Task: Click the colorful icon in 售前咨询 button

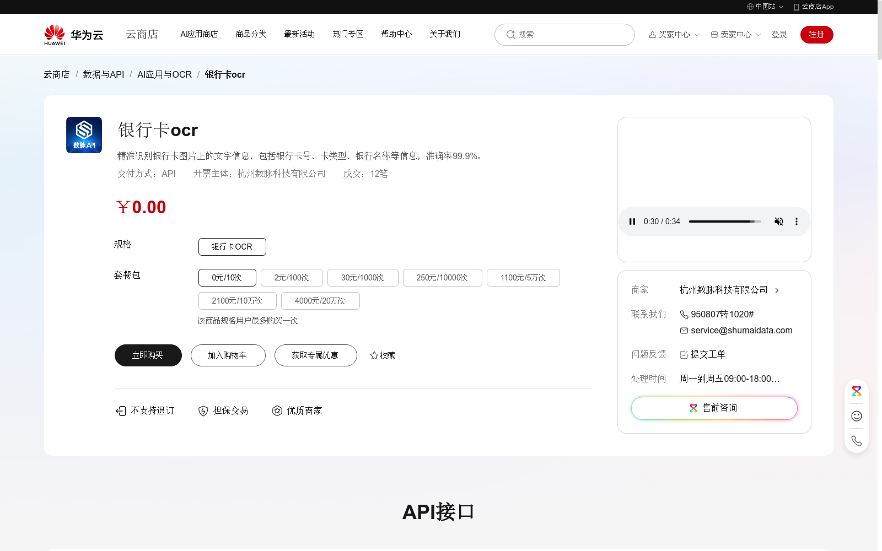Action: pos(693,408)
